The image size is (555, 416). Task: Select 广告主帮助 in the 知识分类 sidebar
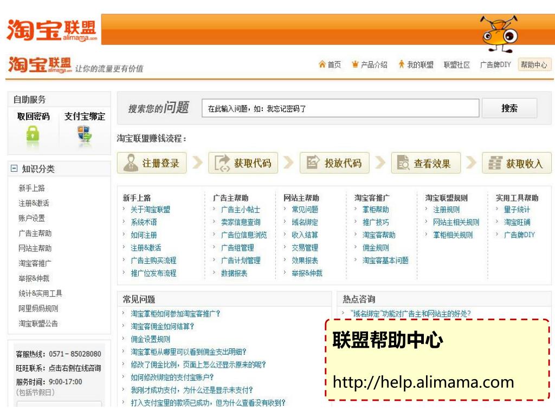tap(35, 233)
